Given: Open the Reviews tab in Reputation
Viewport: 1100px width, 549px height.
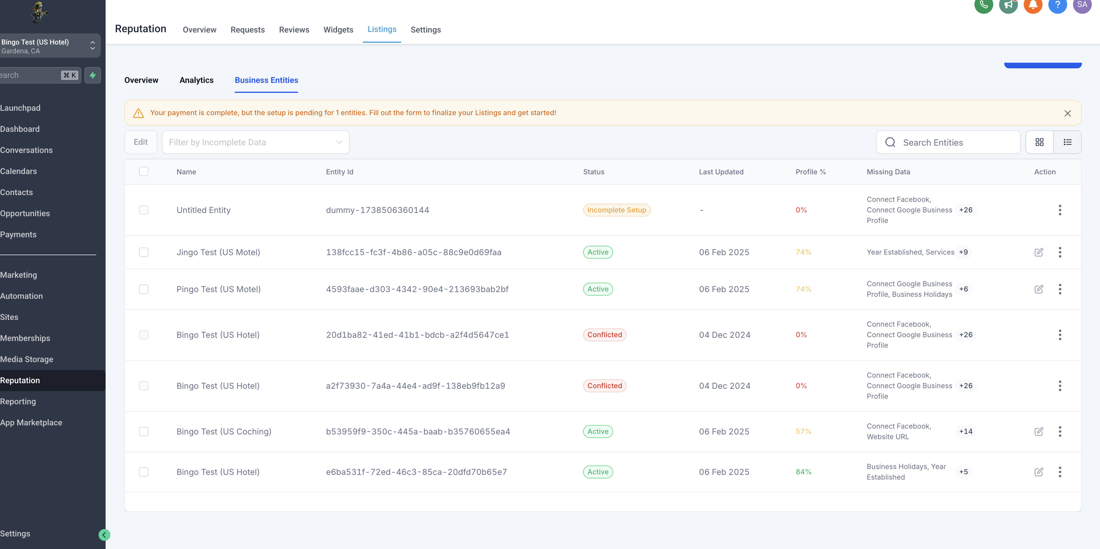Looking at the screenshot, I should click(x=294, y=29).
